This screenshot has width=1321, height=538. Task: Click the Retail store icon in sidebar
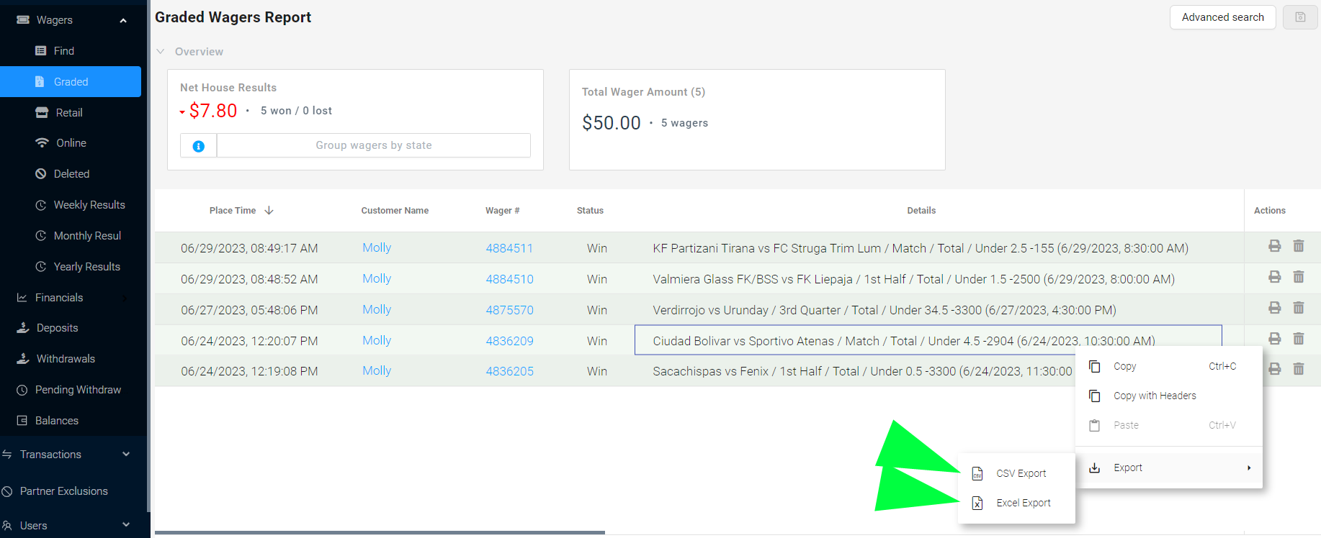click(42, 112)
